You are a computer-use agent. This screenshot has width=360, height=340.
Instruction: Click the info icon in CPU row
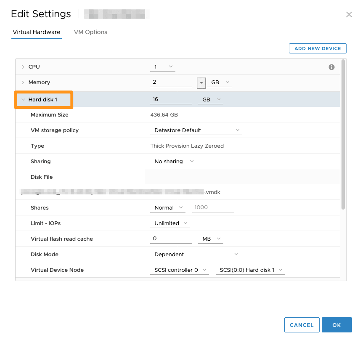[331, 67]
